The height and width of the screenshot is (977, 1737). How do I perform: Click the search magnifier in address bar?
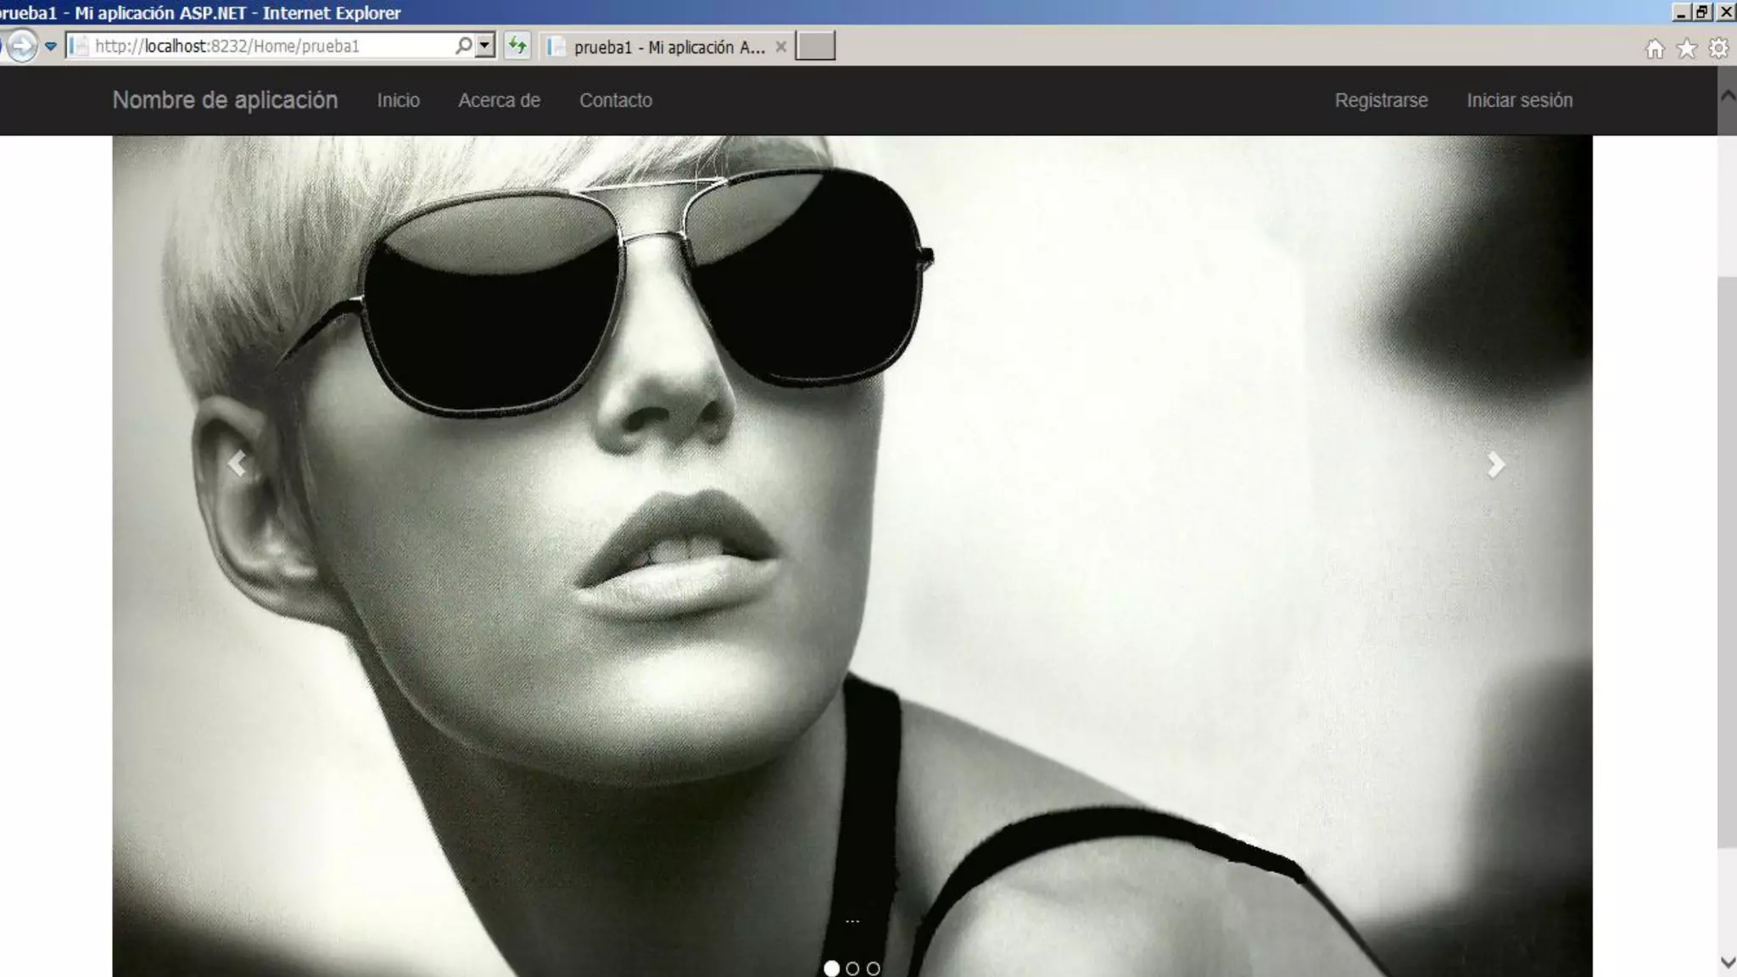[x=463, y=46]
